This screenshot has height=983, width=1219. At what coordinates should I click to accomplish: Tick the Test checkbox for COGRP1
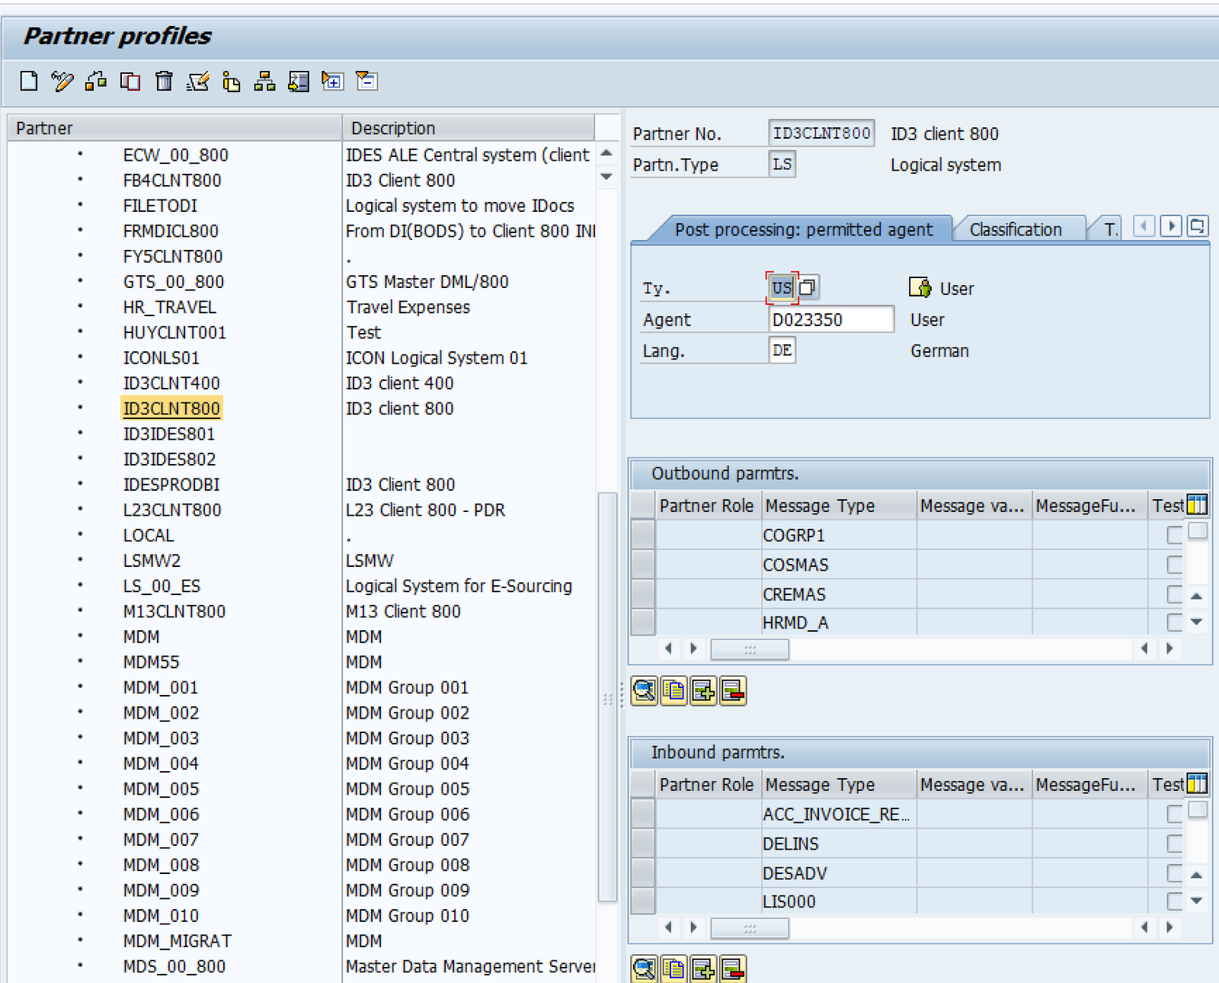1174,536
